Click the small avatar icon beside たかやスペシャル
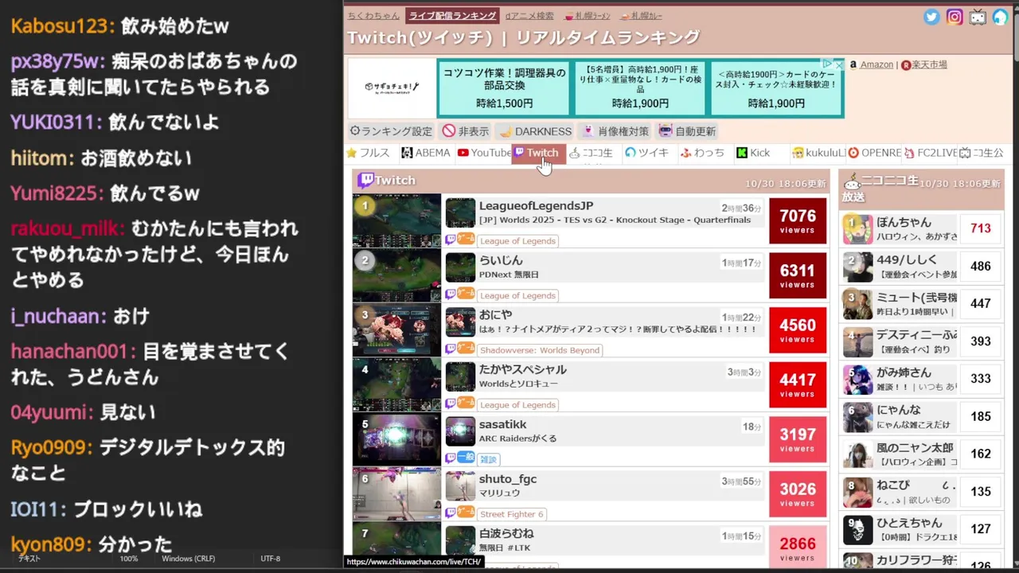The height and width of the screenshot is (573, 1019). (x=460, y=376)
